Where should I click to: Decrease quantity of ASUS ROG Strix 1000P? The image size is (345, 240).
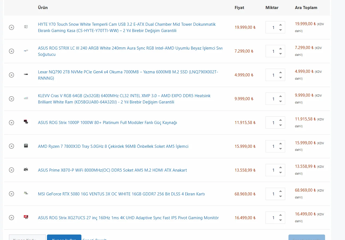point(280,125)
